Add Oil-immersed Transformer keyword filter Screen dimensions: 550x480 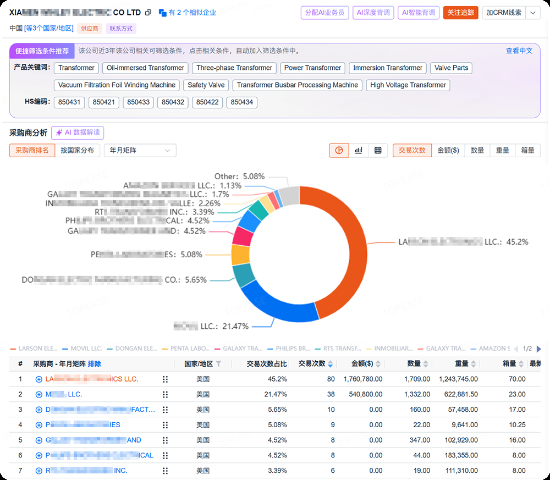click(x=145, y=68)
